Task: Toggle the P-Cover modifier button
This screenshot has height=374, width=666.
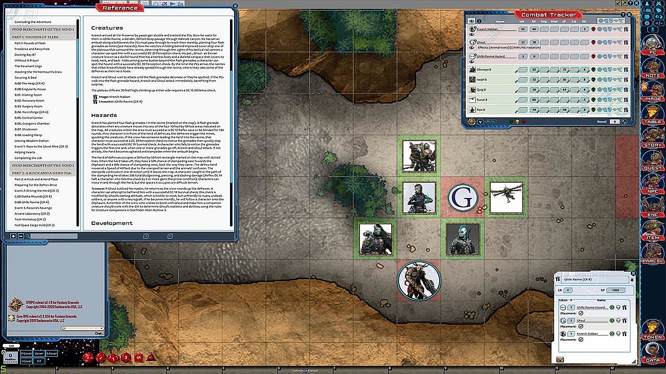Action: 26,353
